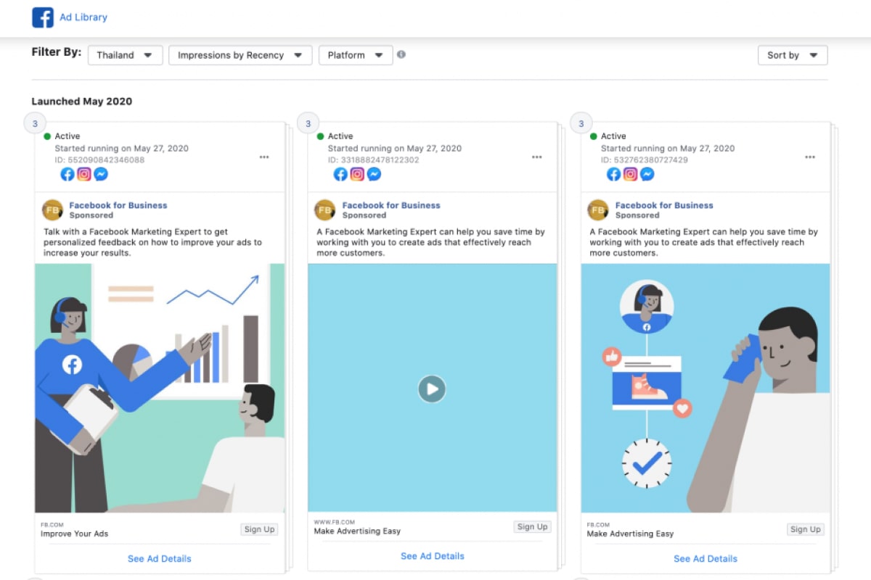
Task: Click Instagram icon on first ad card
Action: tap(84, 174)
